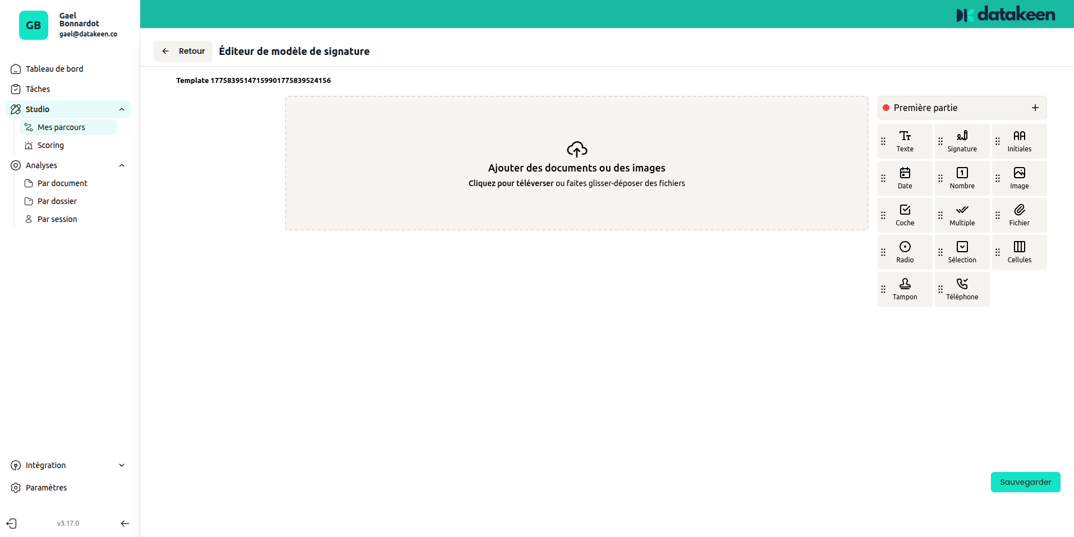Collapse the Studio section
The width and height of the screenshot is (1074, 537).
pyautogui.click(x=122, y=109)
